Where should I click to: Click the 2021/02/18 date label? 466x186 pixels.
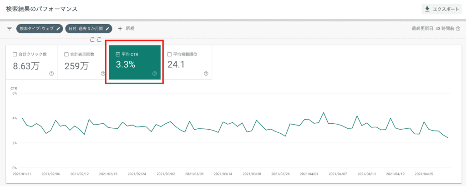pyautogui.click(x=108, y=174)
